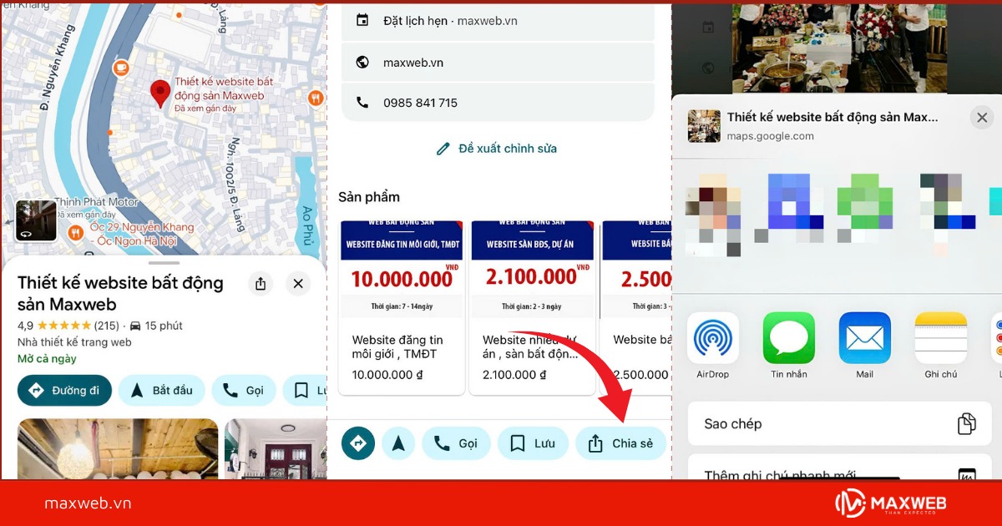Tap the navigation arrow icon in the bottom bar

pyautogui.click(x=398, y=443)
